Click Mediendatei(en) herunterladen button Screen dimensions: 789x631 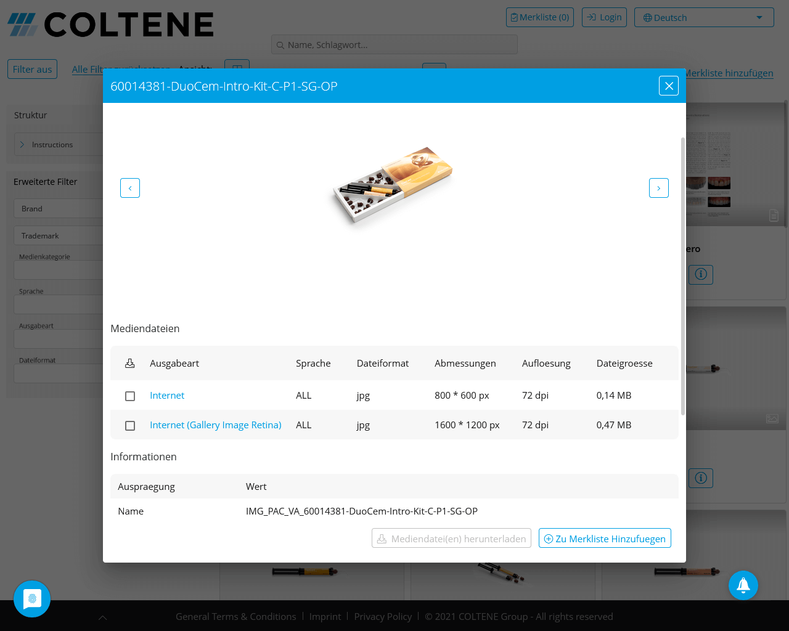[x=451, y=538]
